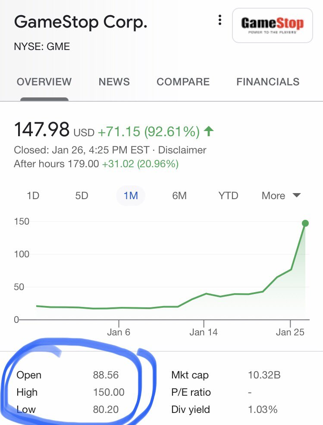The width and height of the screenshot is (323, 425).
Task: Go to the Compare tab
Action: tap(183, 82)
